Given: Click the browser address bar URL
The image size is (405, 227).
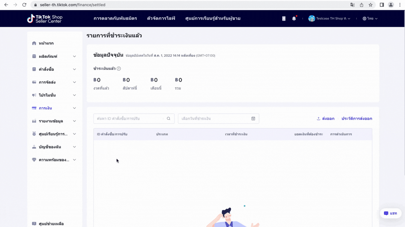Looking at the screenshot, I should (73, 5).
